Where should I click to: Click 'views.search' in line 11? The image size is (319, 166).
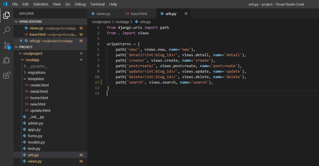click(x=162, y=82)
